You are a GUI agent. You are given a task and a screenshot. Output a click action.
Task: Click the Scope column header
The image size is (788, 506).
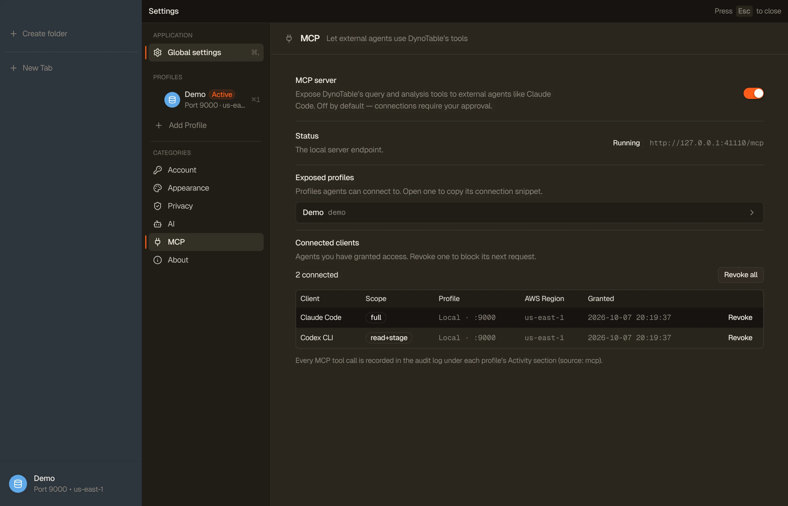[376, 299]
